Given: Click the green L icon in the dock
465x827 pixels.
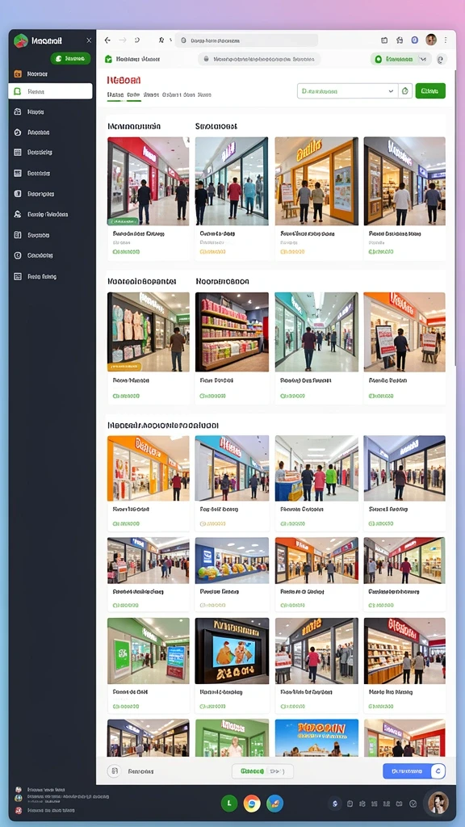Looking at the screenshot, I should [228, 804].
